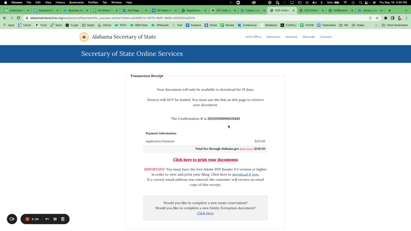Open the Apps bookmark shortcut
Viewport: 411px width, 231px height.
[x=9, y=25]
